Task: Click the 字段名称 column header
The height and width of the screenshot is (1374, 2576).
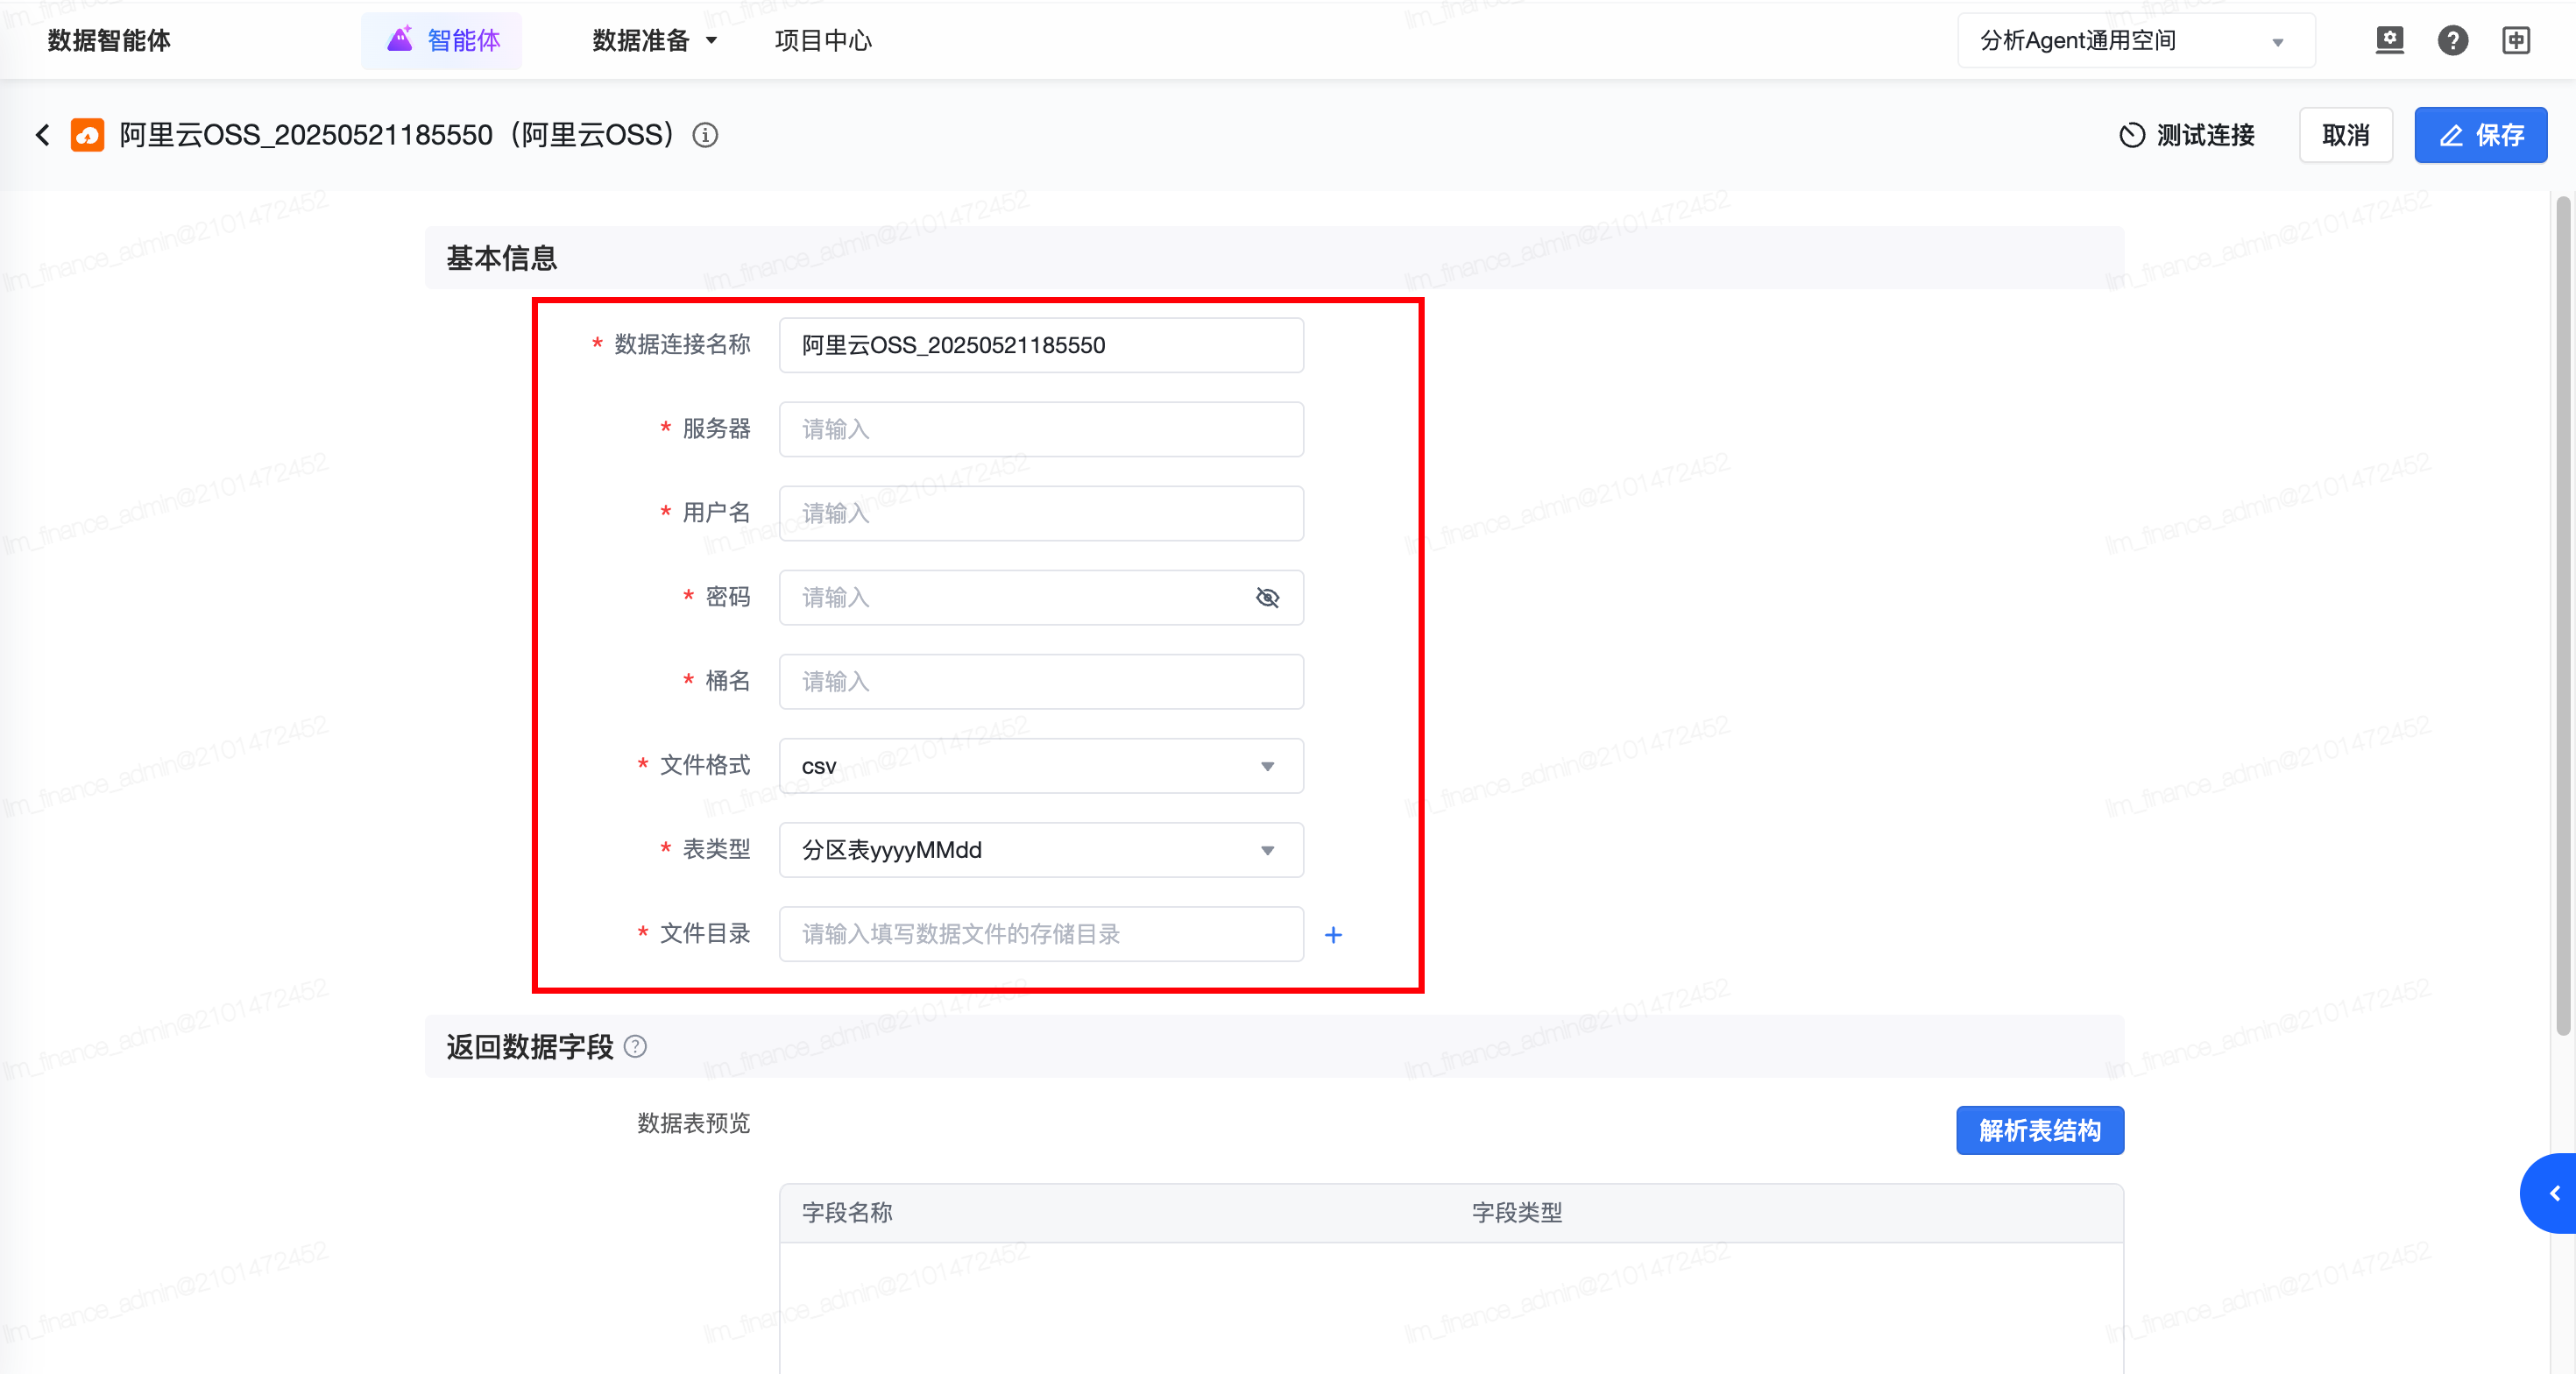Action: [x=846, y=1212]
